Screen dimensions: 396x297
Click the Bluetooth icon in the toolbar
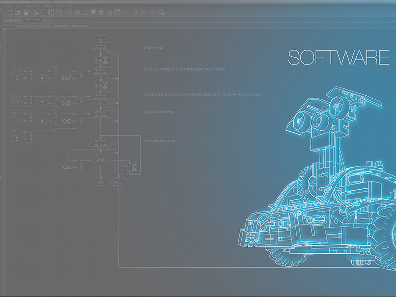(101, 12)
